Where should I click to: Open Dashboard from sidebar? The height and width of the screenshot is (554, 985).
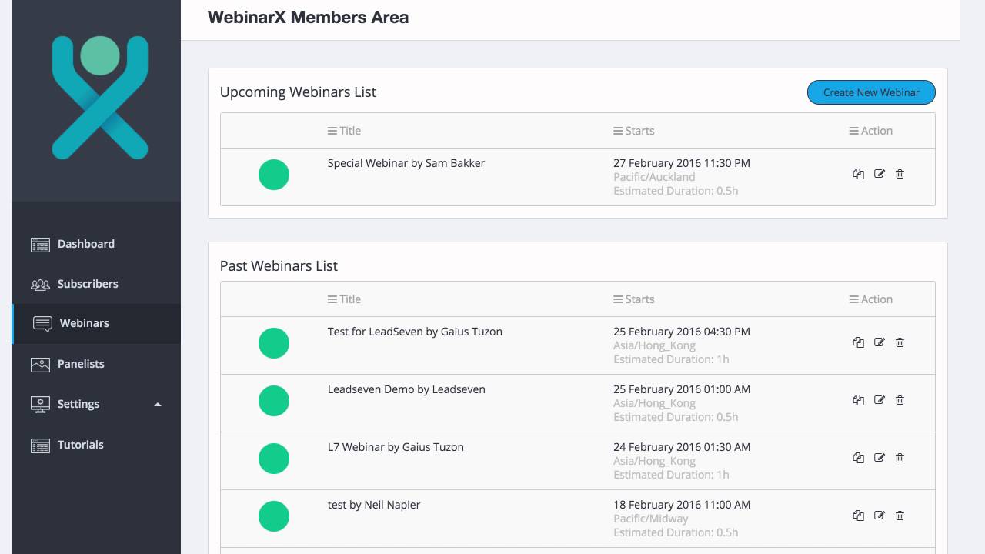pyautogui.click(x=85, y=244)
